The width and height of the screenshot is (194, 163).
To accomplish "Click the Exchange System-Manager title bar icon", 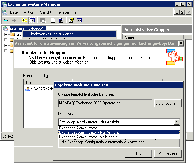I will point(5,4).
